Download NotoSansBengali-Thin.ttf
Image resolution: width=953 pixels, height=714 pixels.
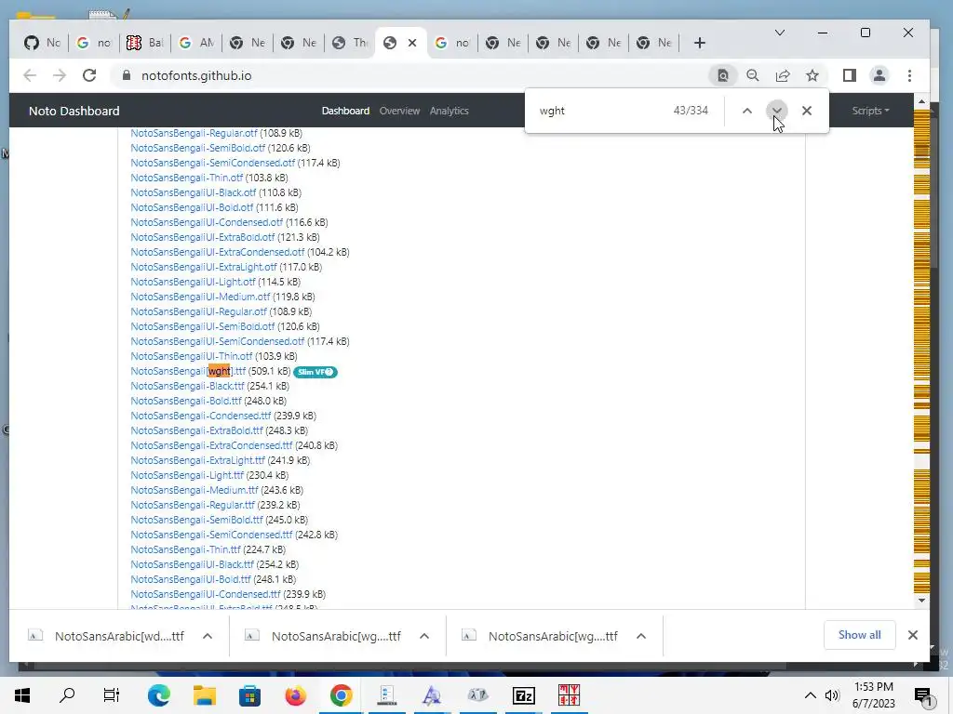(185, 549)
